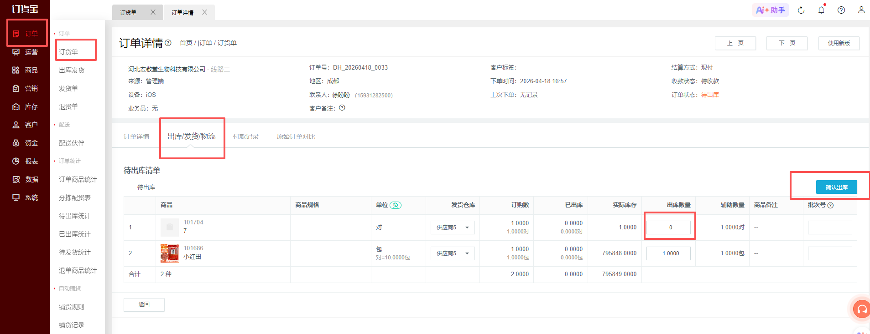Open 小红田 product thumbnail
The height and width of the screenshot is (334, 870).
click(170, 253)
